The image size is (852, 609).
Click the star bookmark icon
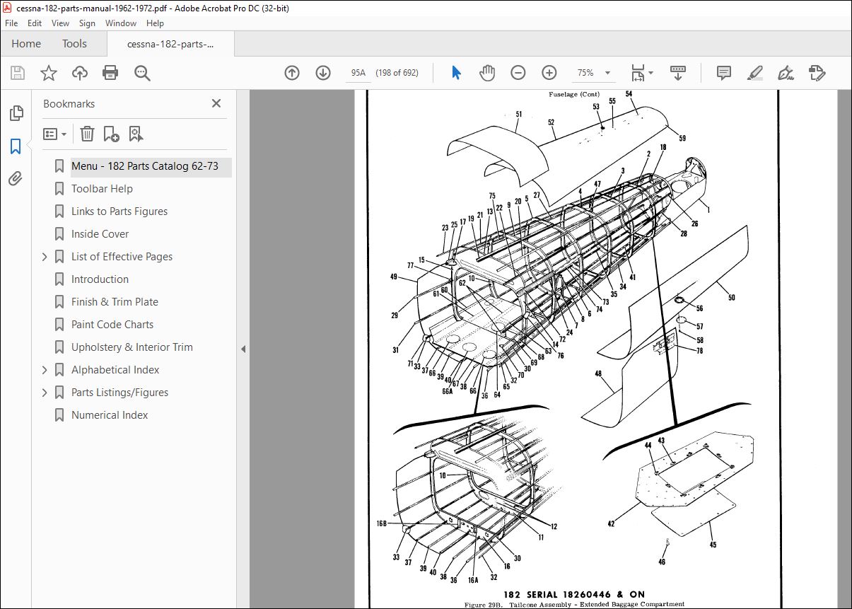[x=48, y=73]
